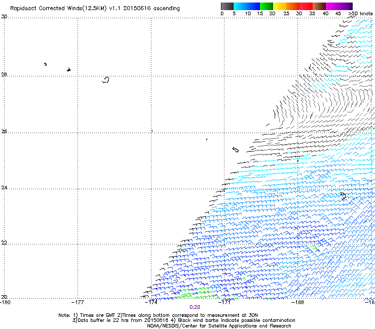Click the longitude label '-174'

(x=151, y=302)
